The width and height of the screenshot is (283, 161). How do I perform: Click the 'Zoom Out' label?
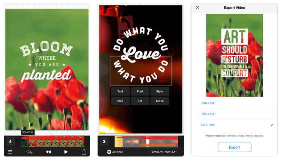[x=118, y=152]
